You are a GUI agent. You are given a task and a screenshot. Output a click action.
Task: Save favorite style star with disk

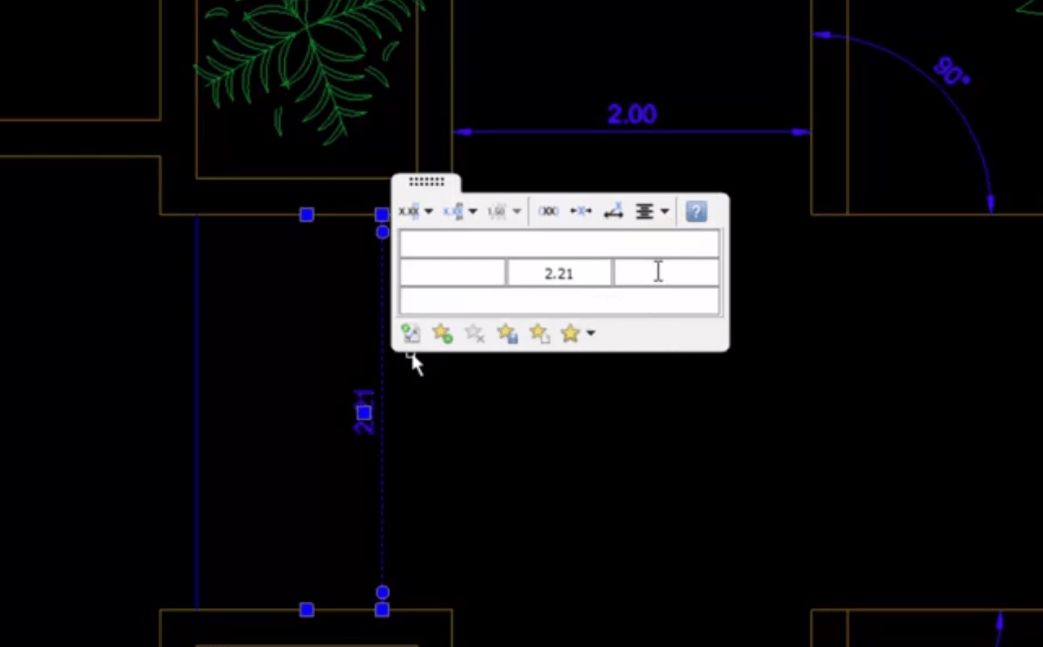click(507, 333)
